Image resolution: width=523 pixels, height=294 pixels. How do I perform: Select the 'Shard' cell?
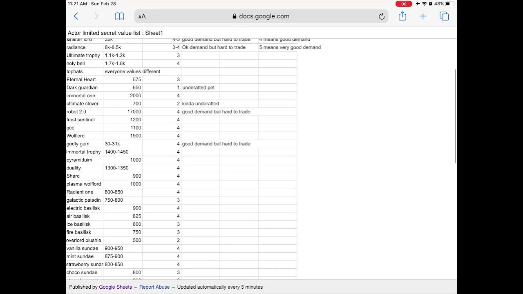click(85, 176)
